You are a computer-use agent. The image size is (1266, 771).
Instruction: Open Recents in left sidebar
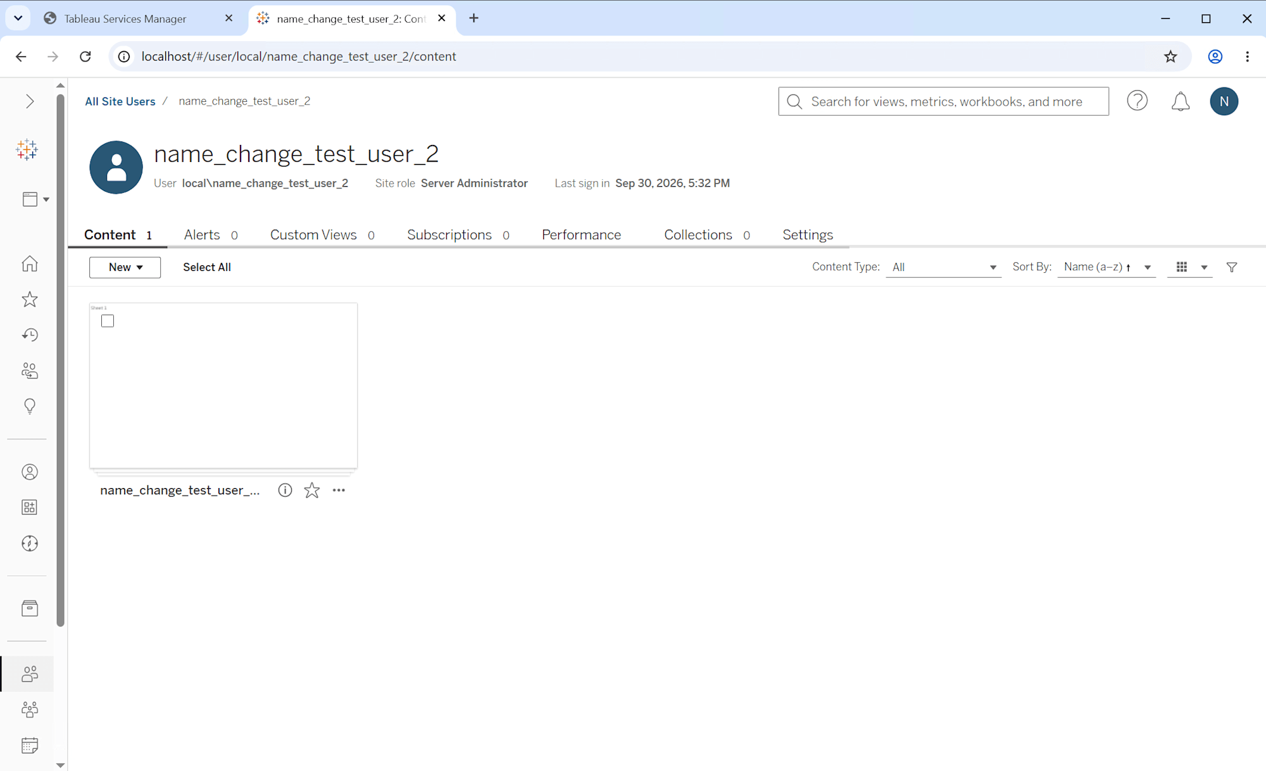[x=30, y=335]
